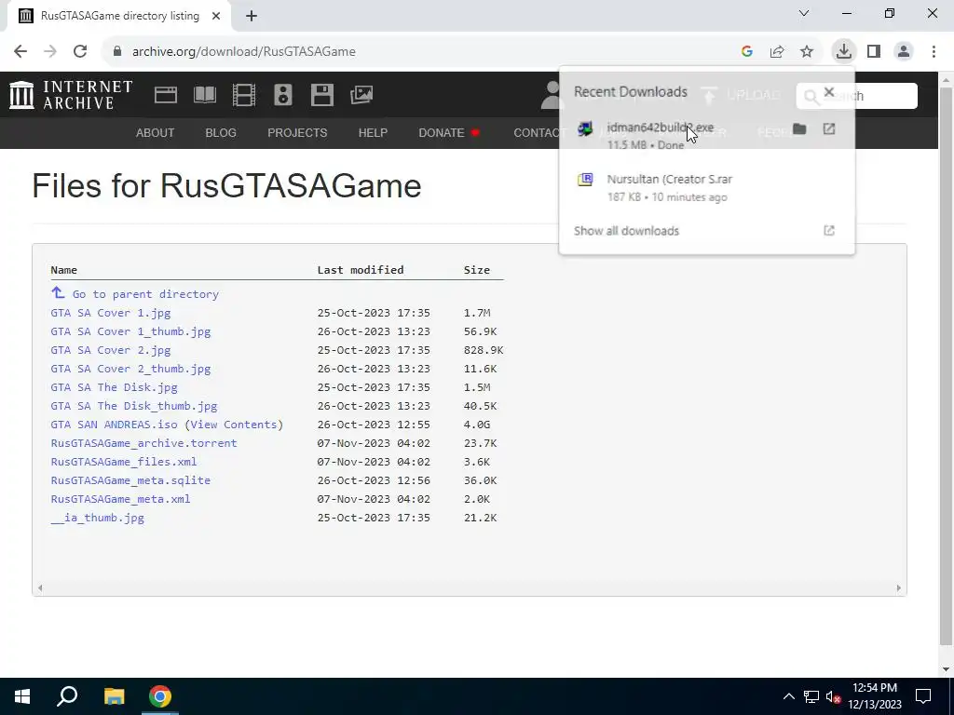This screenshot has width=954, height=715.
Task: Click View Contents link for the iso
Action: pos(234,425)
